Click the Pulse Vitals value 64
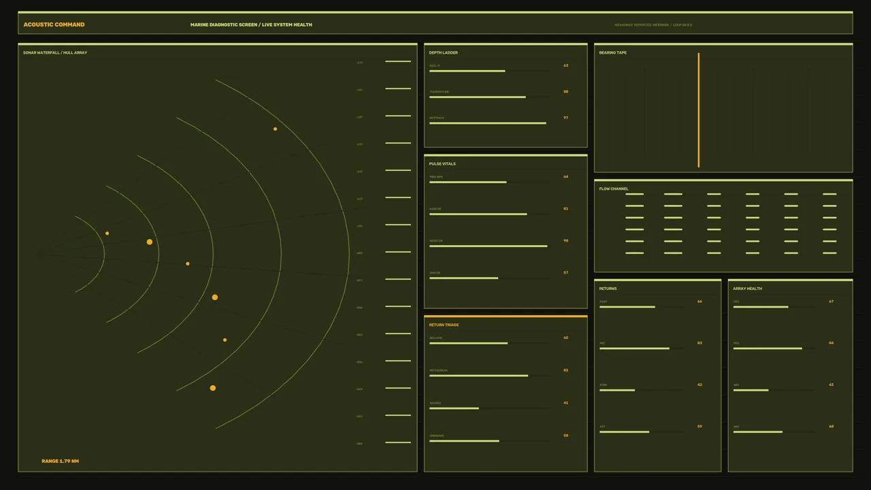 (565, 176)
